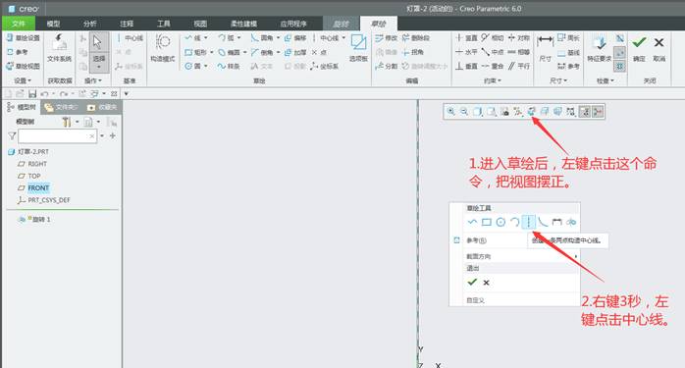Viewport: 685px width, 368px height.
Task: Apply the 相切 tangent constraint
Action: [x=493, y=38]
